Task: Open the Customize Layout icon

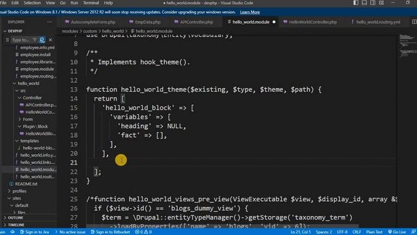Action: pyautogui.click(x=381, y=3)
